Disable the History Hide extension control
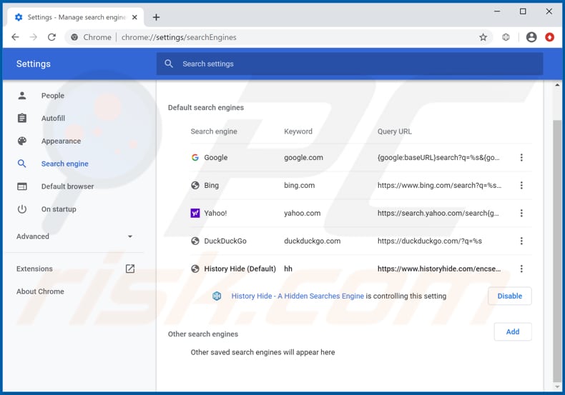The width and height of the screenshot is (565, 395). pyautogui.click(x=509, y=296)
